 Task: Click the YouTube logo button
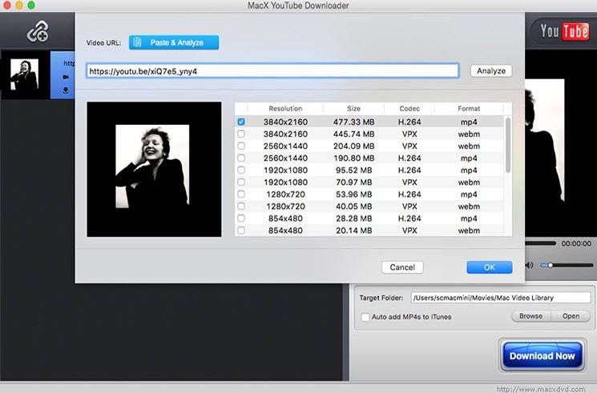tap(564, 31)
